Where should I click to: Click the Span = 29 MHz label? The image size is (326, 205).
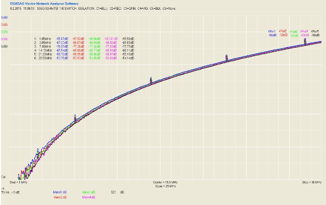point(166,186)
